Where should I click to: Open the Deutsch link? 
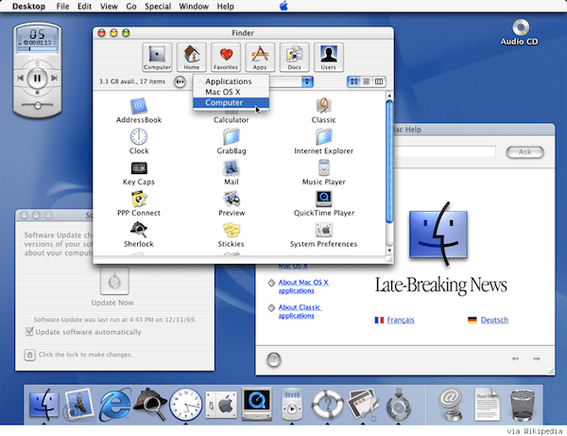click(494, 320)
